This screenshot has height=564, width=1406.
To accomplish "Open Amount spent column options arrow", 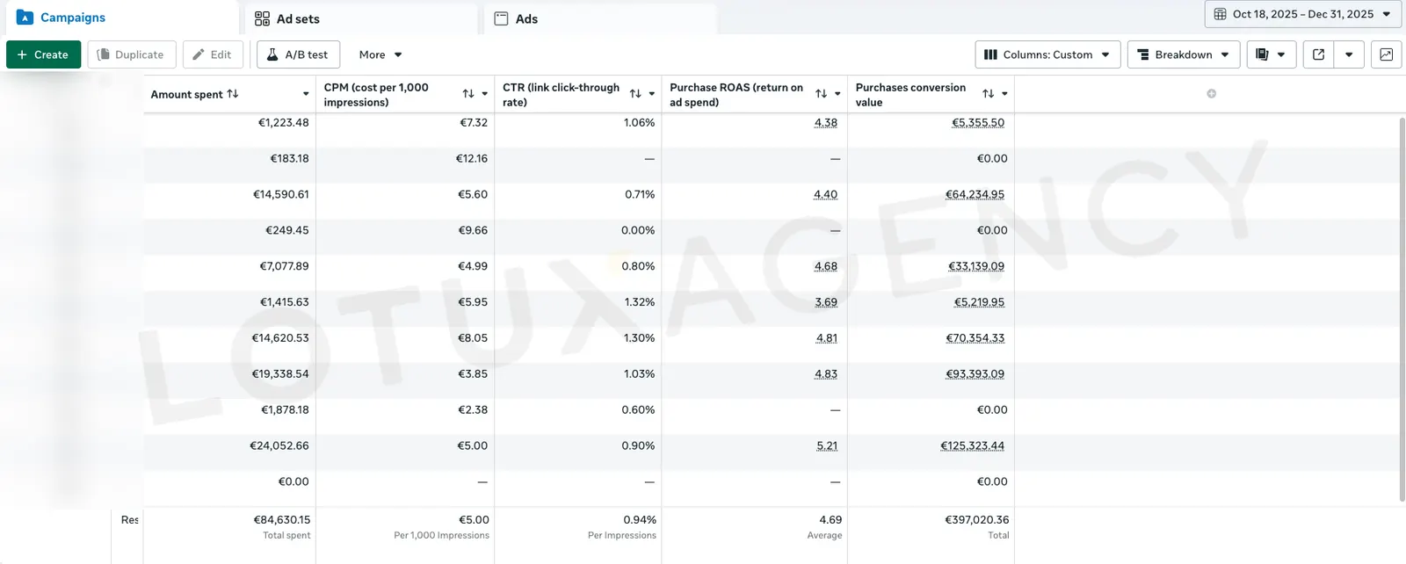I will tap(306, 94).
